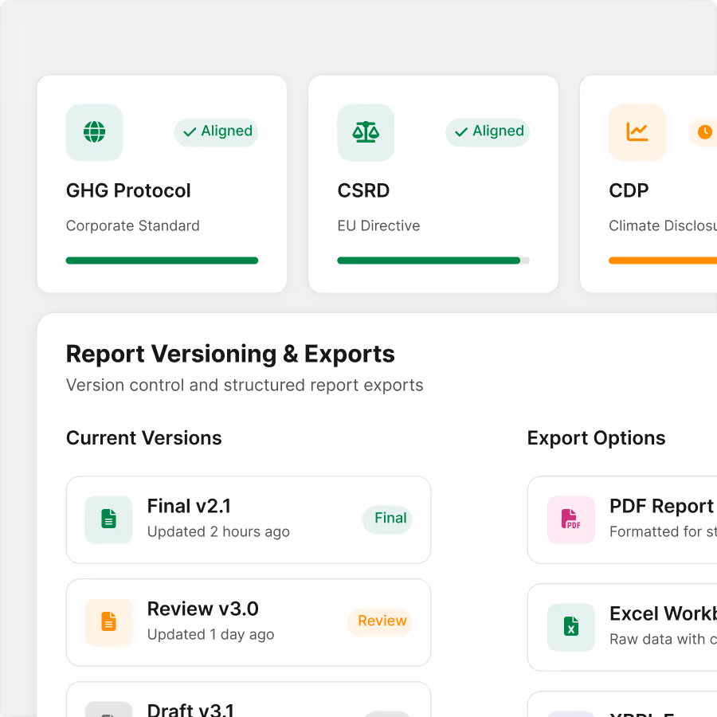The width and height of the screenshot is (717, 717).
Task: Click the pink PDF file icon
Action: [570, 519]
